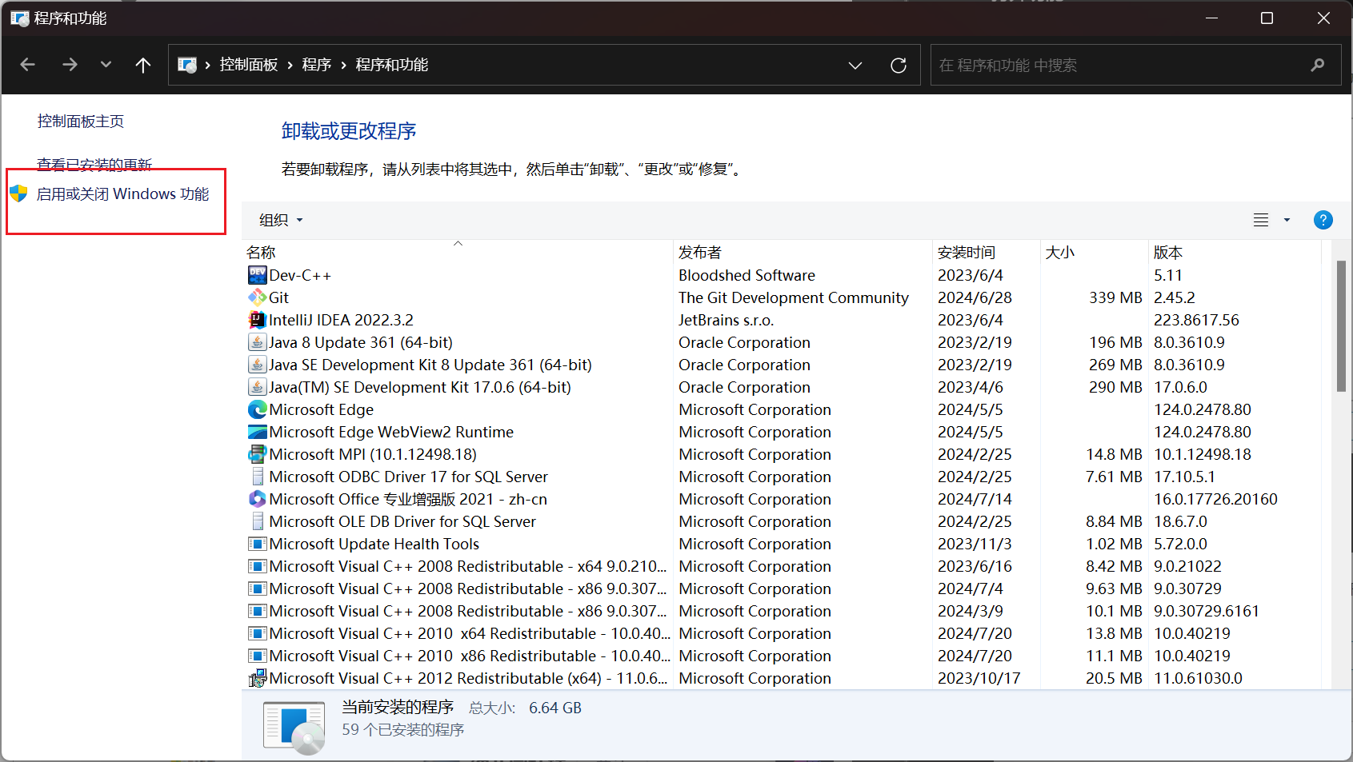
Task: Click the installed programs disc icon
Action: [294, 727]
